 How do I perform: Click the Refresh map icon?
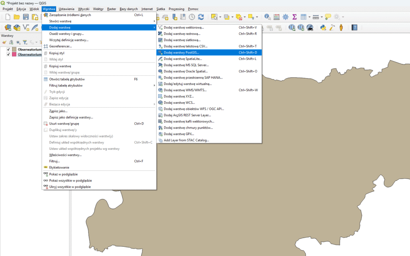(201, 17)
